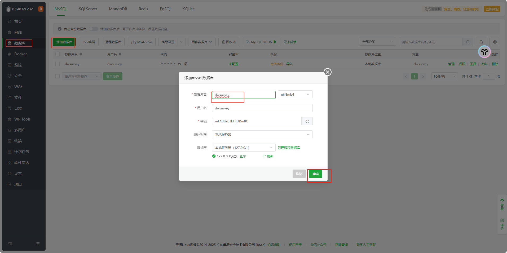Click the refresh list icon button
This screenshot has height=253, width=507.
481,42
